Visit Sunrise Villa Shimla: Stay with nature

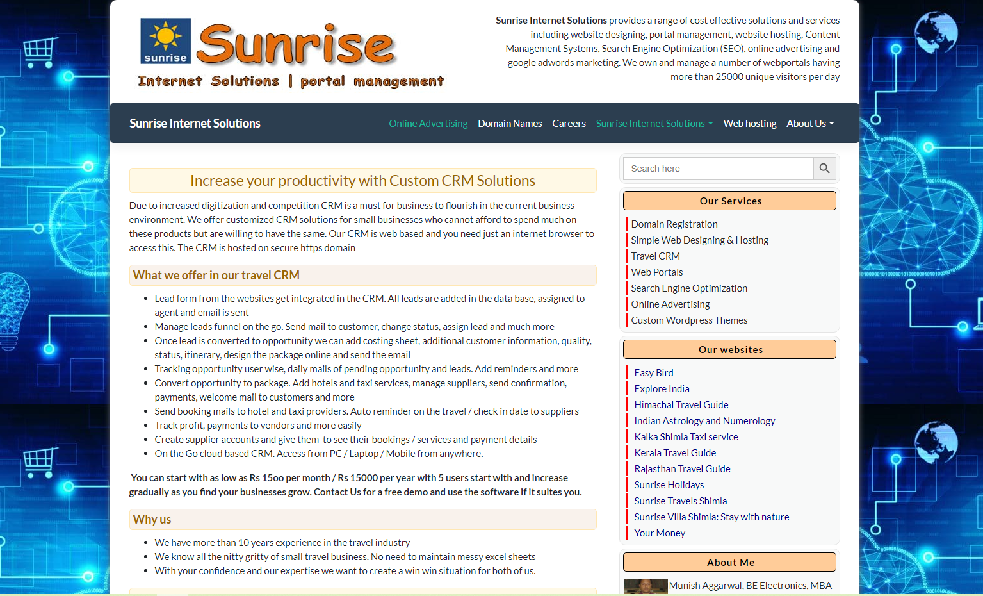tap(711, 517)
